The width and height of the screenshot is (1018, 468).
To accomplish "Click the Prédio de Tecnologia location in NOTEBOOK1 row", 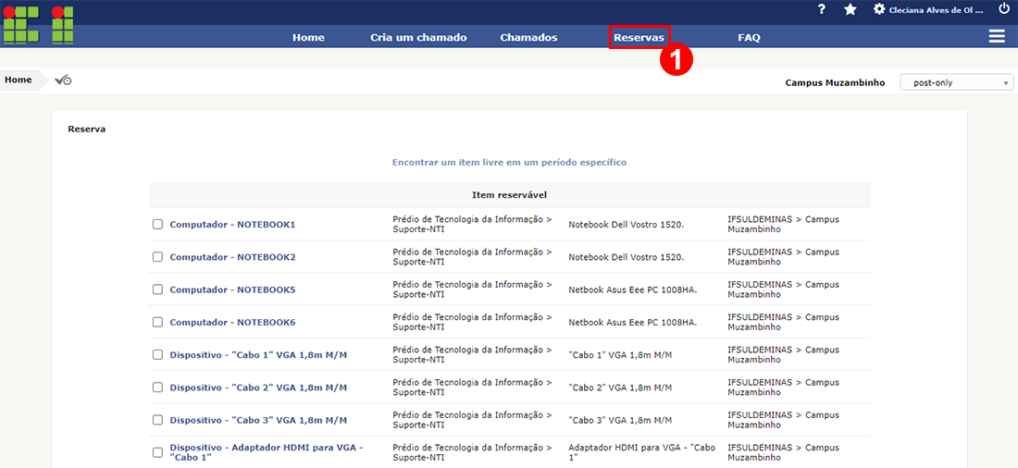I will (x=473, y=224).
